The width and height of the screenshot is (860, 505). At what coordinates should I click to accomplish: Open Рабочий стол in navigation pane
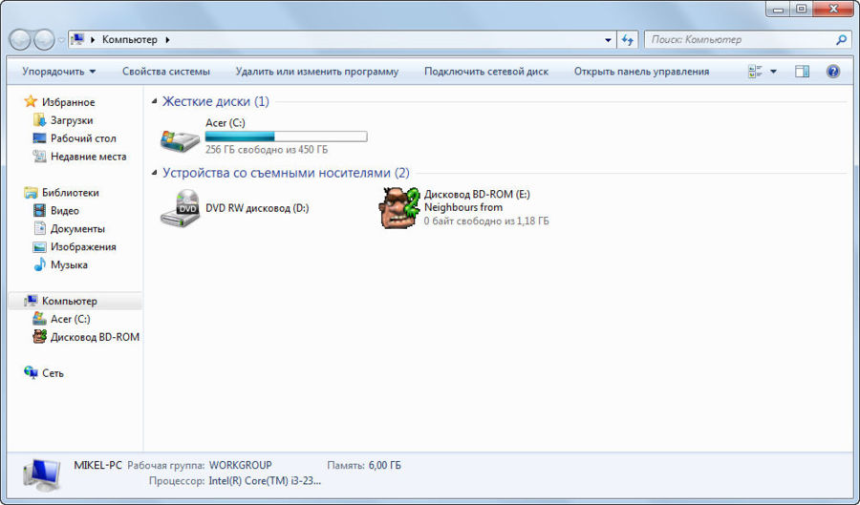point(82,138)
